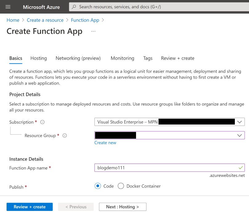Click the Resource Group field label
Image resolution: width=249 pixels, height=214 pixels.
tap(40, 136)
